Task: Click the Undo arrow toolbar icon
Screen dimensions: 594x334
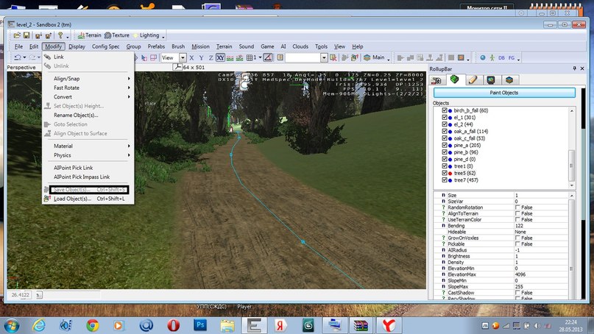Action: point(18,57)
